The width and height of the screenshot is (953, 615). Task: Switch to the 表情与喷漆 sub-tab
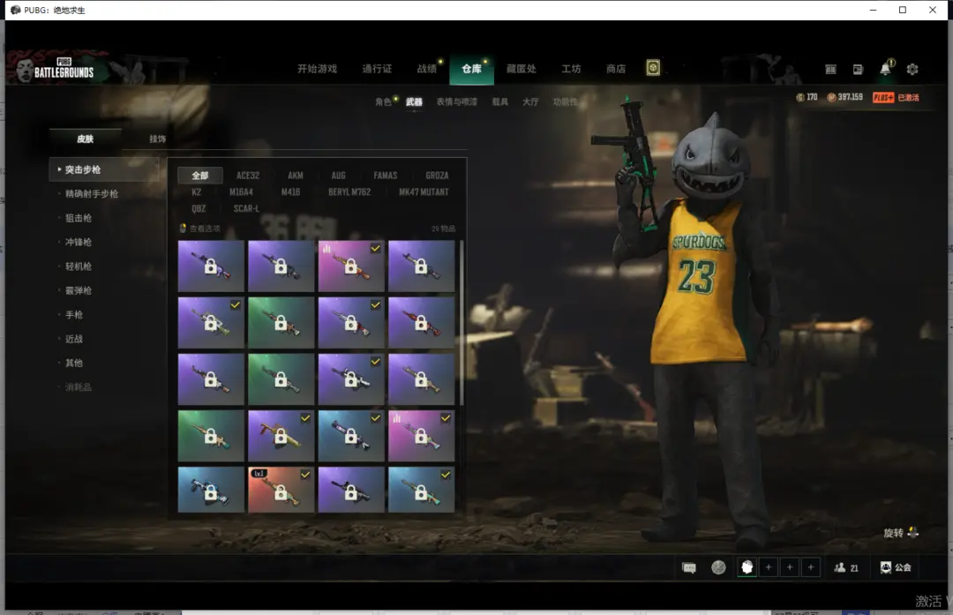(456, 101)
